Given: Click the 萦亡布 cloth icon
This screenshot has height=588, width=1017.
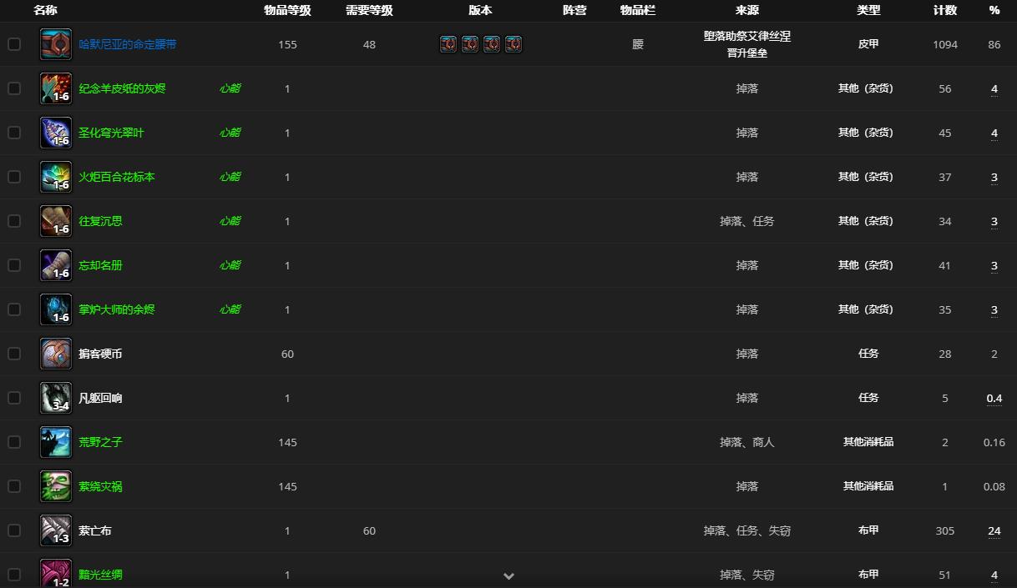Looking at the screenshot, I should (56, 530).
